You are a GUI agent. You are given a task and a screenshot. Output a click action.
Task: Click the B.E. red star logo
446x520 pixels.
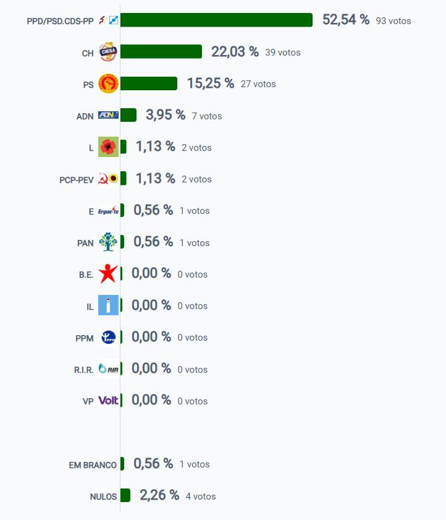[108, 274]
